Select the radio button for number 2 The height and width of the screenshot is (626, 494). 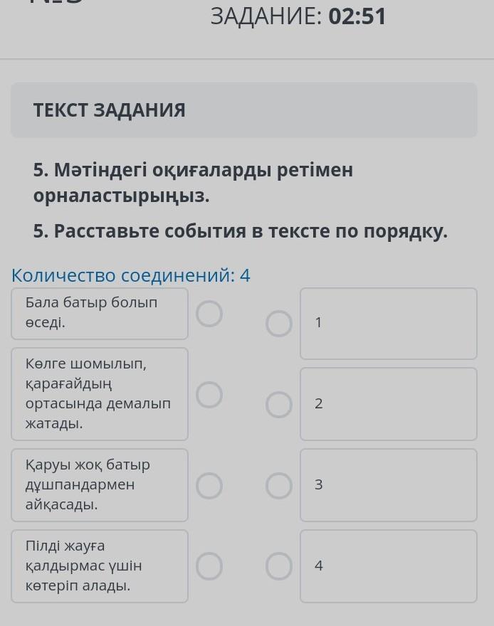(x=279, y=405)
